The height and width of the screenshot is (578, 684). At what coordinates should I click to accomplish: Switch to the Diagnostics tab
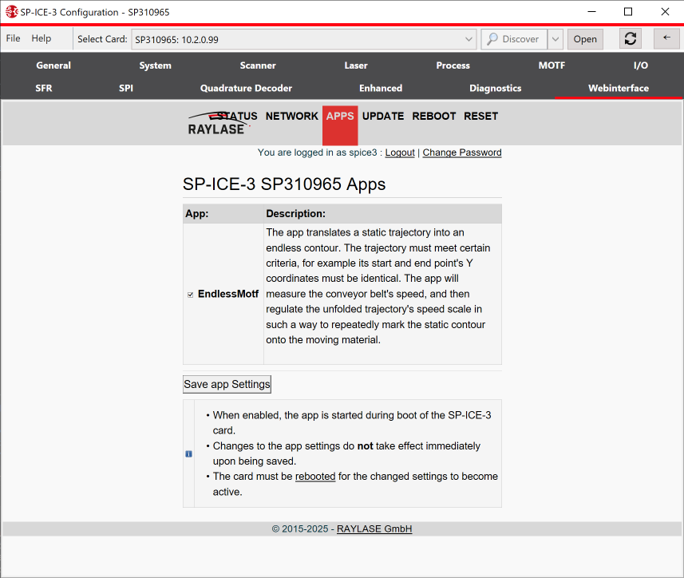coord(495,88)
